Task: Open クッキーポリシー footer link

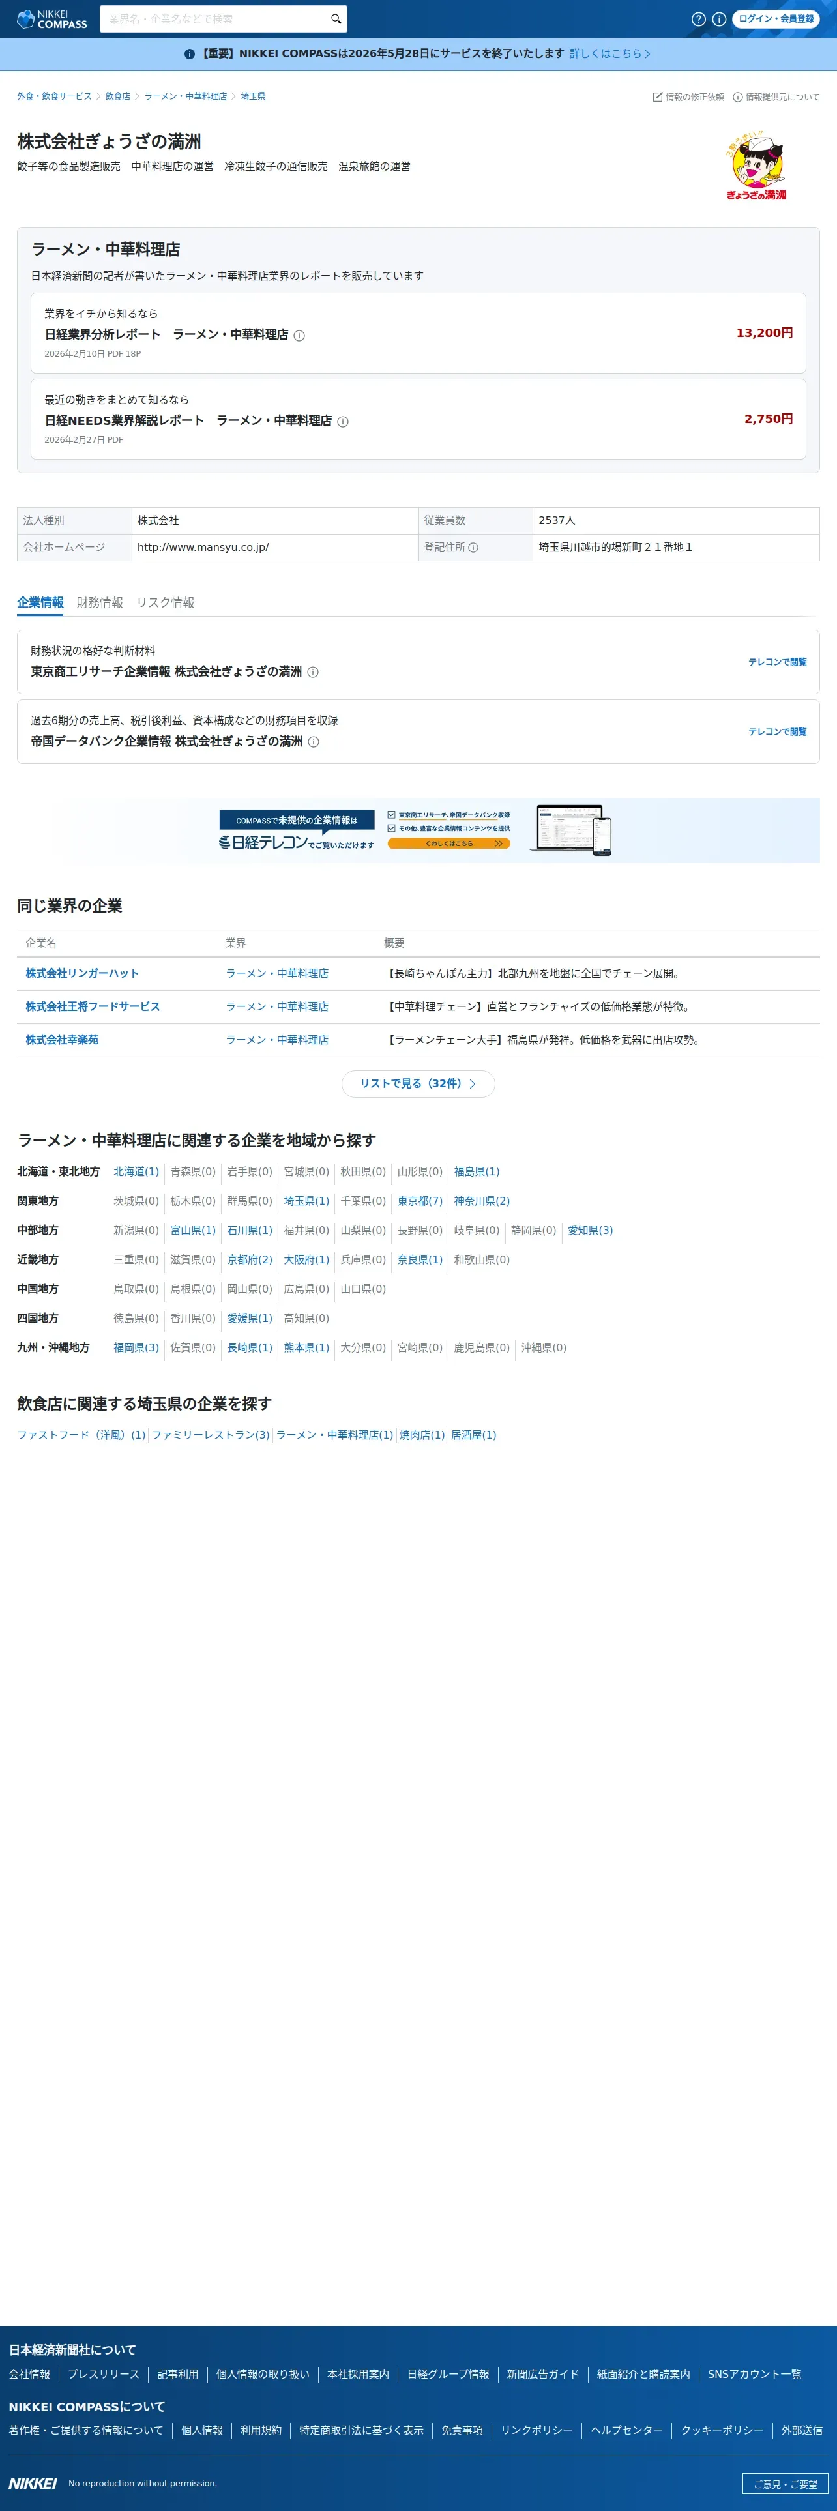Action: [x=722, y=2430]
